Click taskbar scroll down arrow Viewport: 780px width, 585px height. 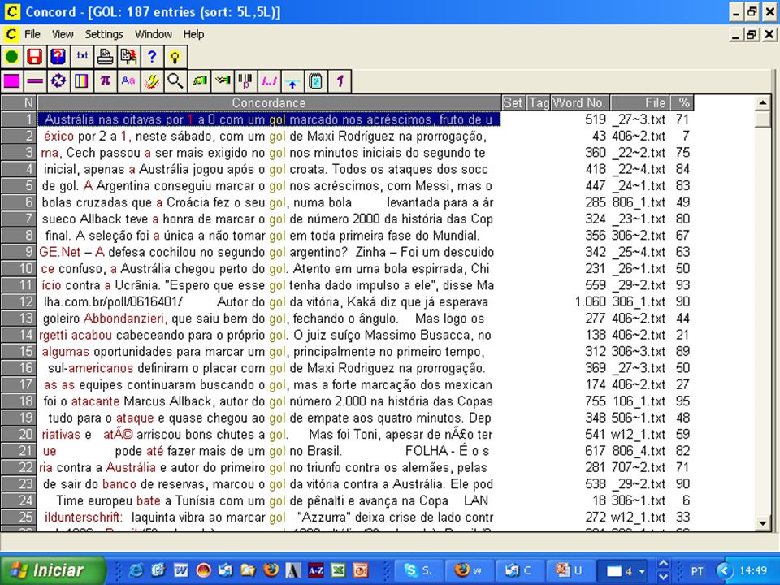(663, 577)
